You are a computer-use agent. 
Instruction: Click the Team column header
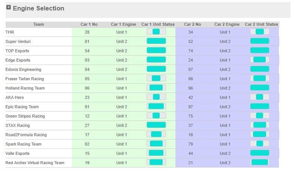point(39,24)
